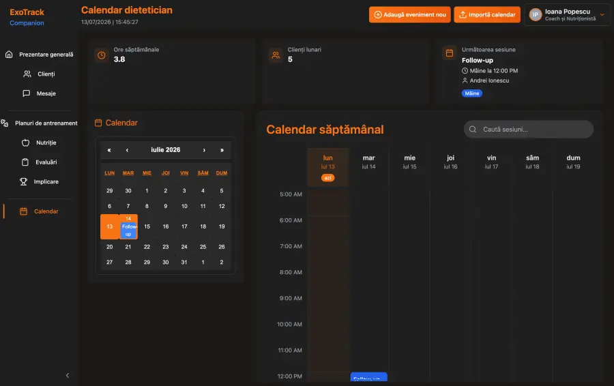Select the Calendar sidebar item
Viewport: 614px width, 386px height.
[39, 211]
